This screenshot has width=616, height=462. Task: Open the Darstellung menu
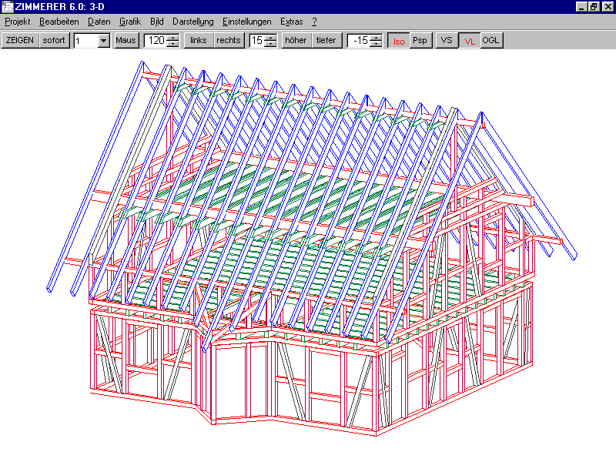(x=192, y=22)
